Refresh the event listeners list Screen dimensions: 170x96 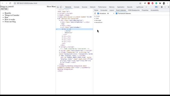point(95,14)
